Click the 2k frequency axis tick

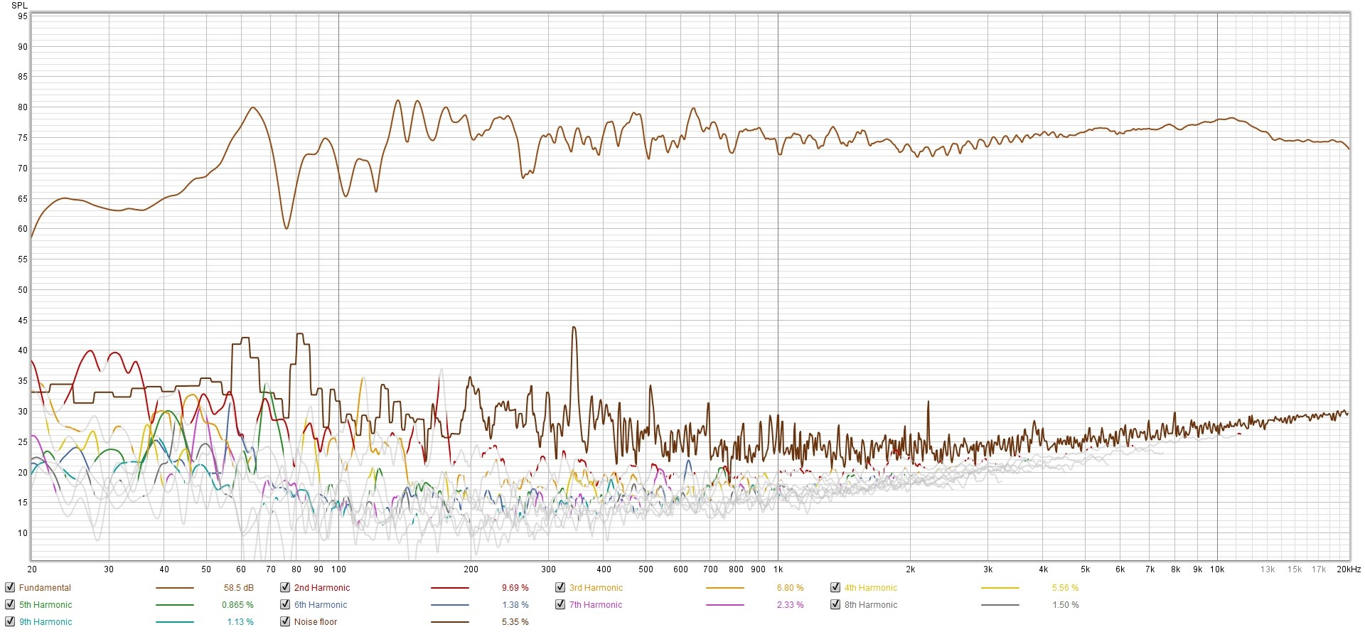910,569
